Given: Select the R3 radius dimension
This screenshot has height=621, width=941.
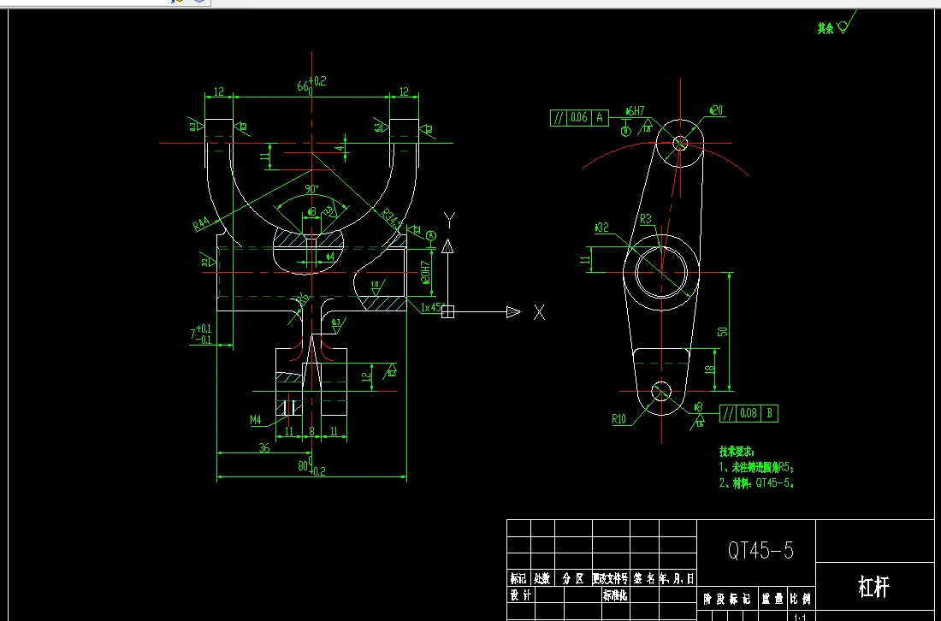Looking at the screenshot, I should (645, 220).
